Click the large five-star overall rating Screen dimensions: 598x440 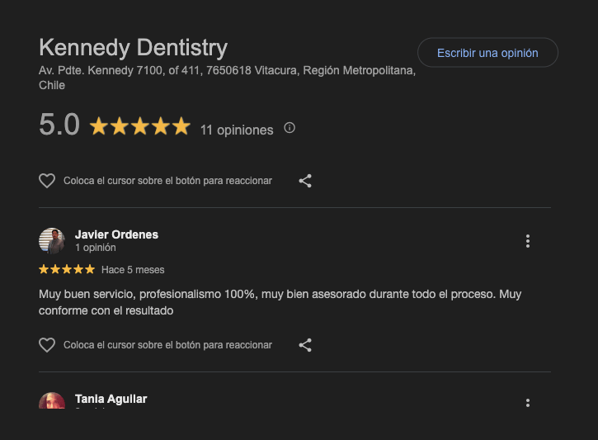click(139, 127)
